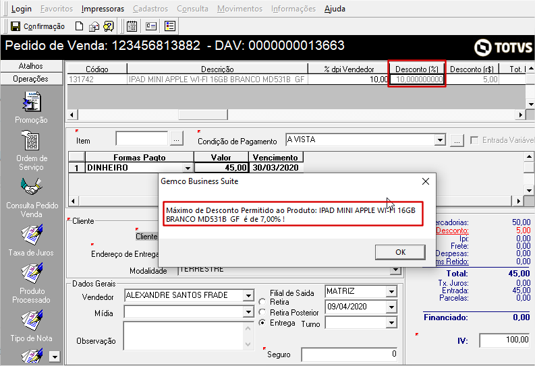Select the Operações sidebar button
Viewport: 535px width, 366px height.
[32, 79]
